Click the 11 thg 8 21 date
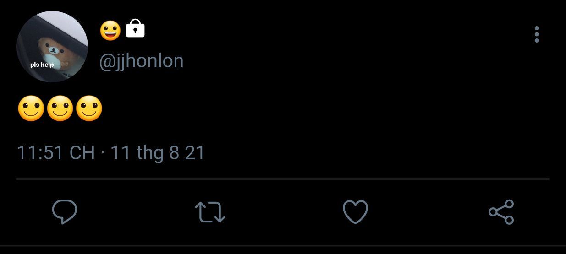The image size is (566, 254). point(158,153)
